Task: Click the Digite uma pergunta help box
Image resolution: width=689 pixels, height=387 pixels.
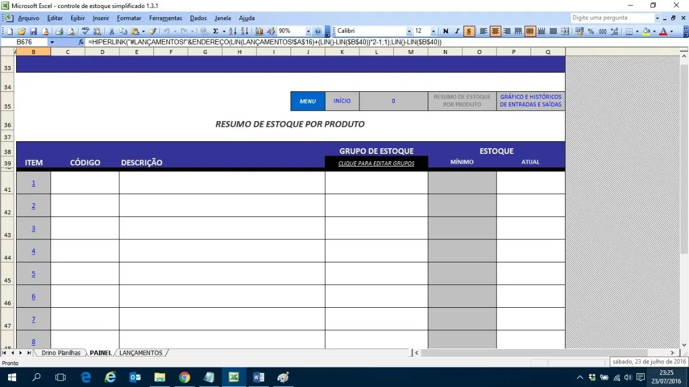Action: click(611, 18)
